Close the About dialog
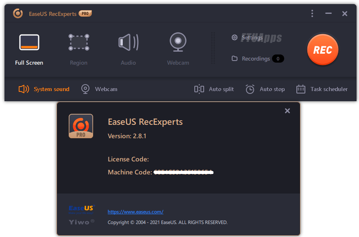 (x=287, y=111)
